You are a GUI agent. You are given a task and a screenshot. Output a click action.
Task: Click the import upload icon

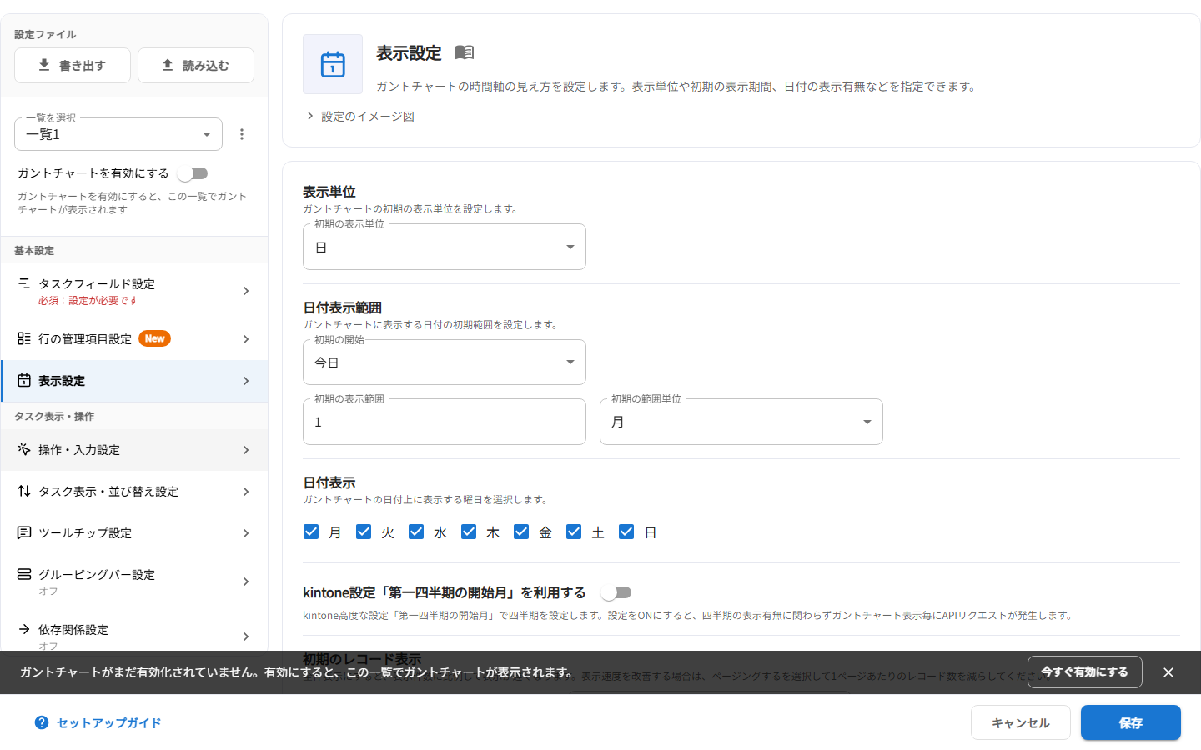click(168, 65)
